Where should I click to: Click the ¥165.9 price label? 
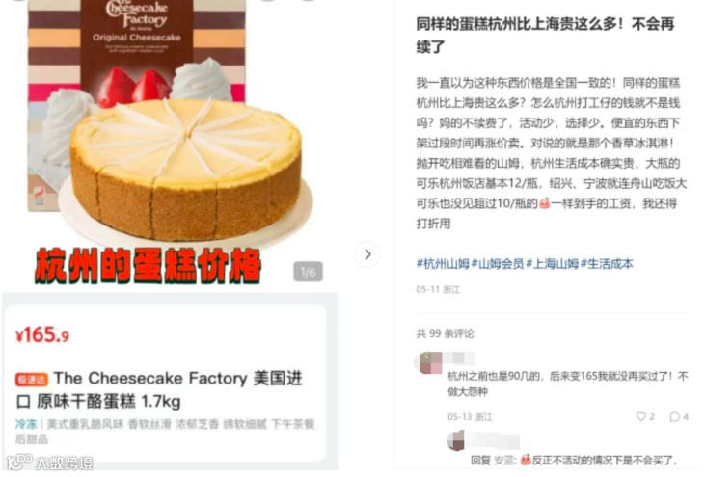(x=42, y=335)
